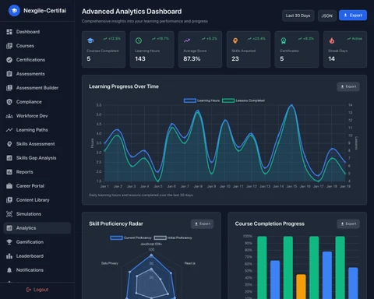The image size is (374, 299).
Task: Click the Streak Days flame icon
Action: [332, 40]
